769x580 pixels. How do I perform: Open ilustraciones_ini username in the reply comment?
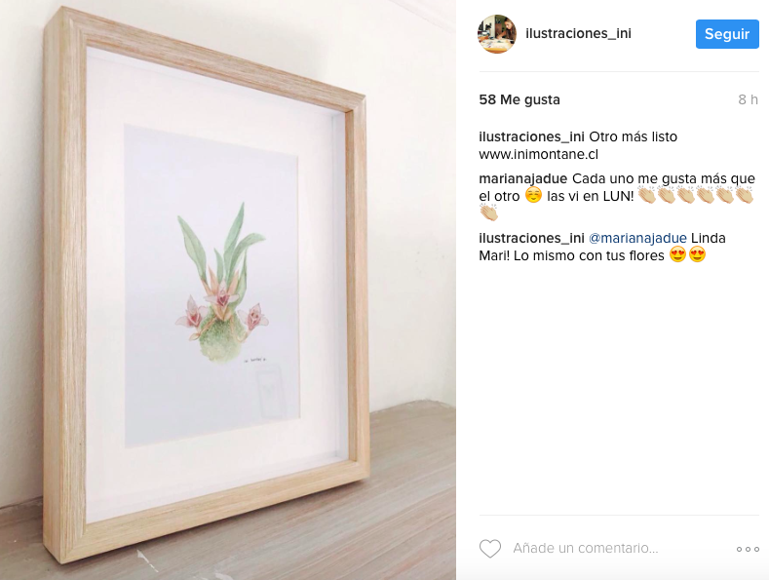(531, 238)
